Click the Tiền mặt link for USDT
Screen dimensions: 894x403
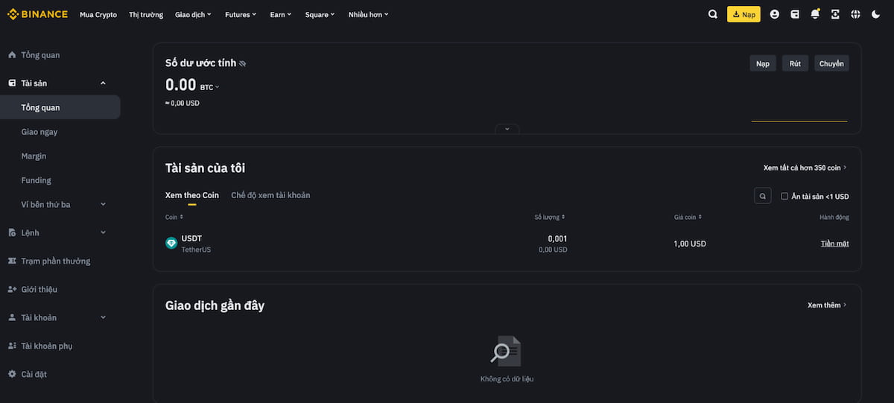point(834,244)
